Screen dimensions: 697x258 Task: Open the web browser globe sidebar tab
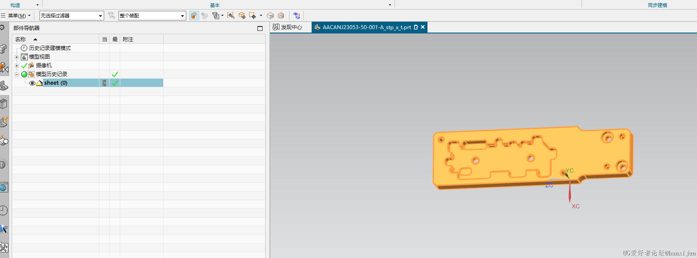[x=3, y=188]
